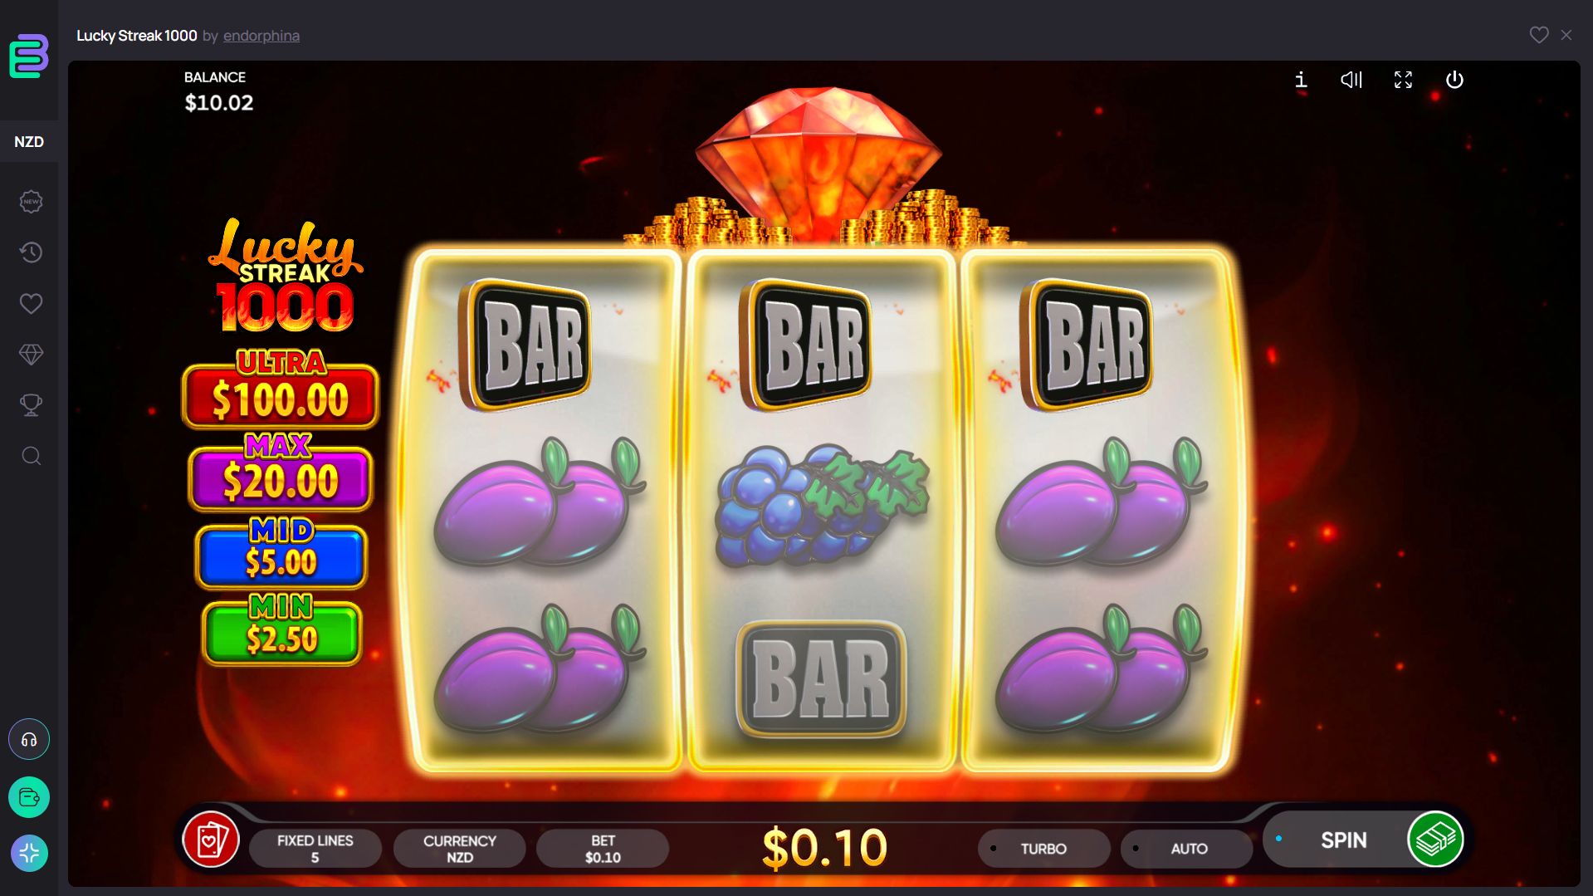1593x896 pixels.
Task: Open the new games sidebar item
Action: (x=31, y=202)
